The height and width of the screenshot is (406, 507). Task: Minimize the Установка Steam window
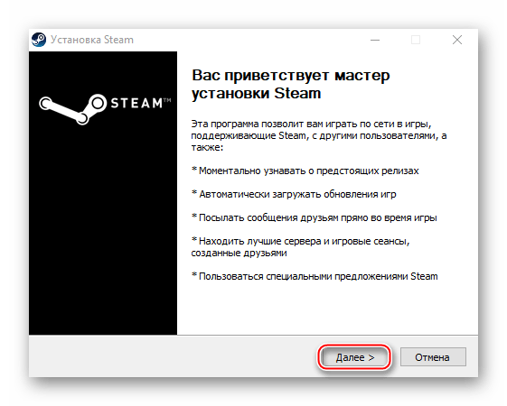(x=375, y=40)
